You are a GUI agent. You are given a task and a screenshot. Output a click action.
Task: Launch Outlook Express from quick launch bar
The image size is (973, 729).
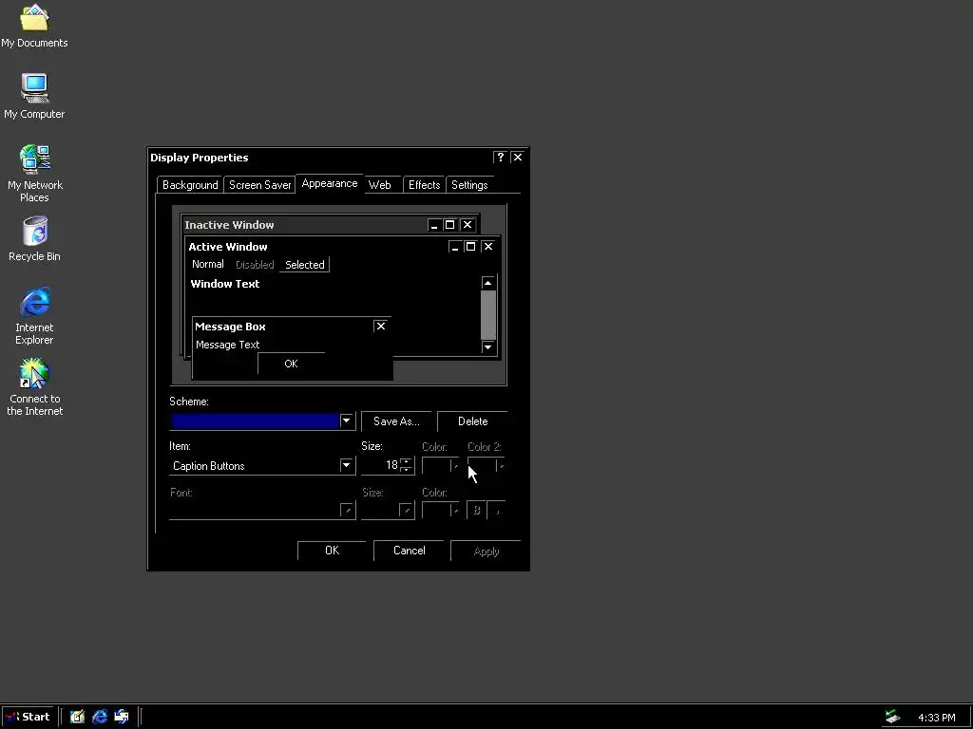(x=122, y=717)
